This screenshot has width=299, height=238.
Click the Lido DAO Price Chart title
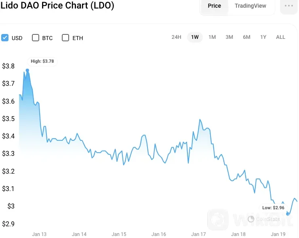tap(57, 6)
